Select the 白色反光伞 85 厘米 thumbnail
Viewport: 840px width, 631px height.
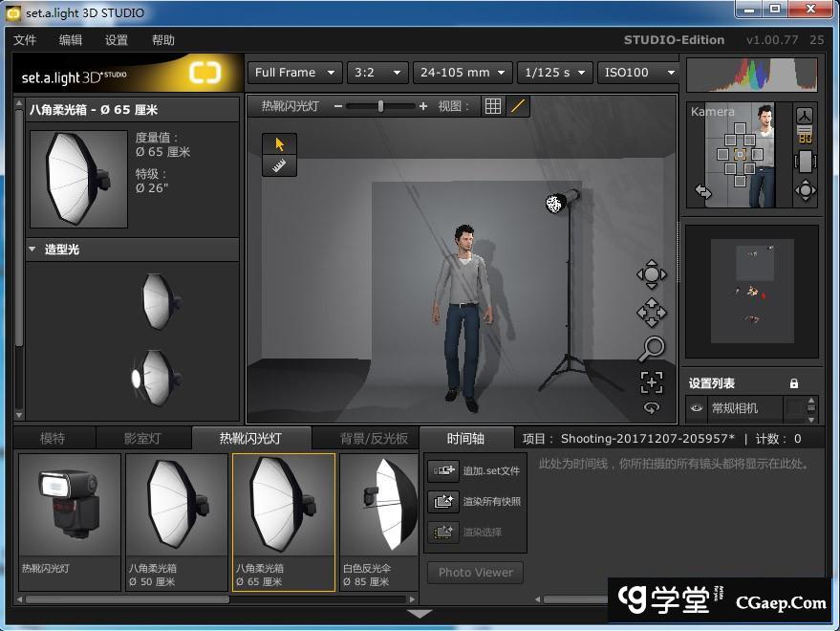[x=378, y=521]
